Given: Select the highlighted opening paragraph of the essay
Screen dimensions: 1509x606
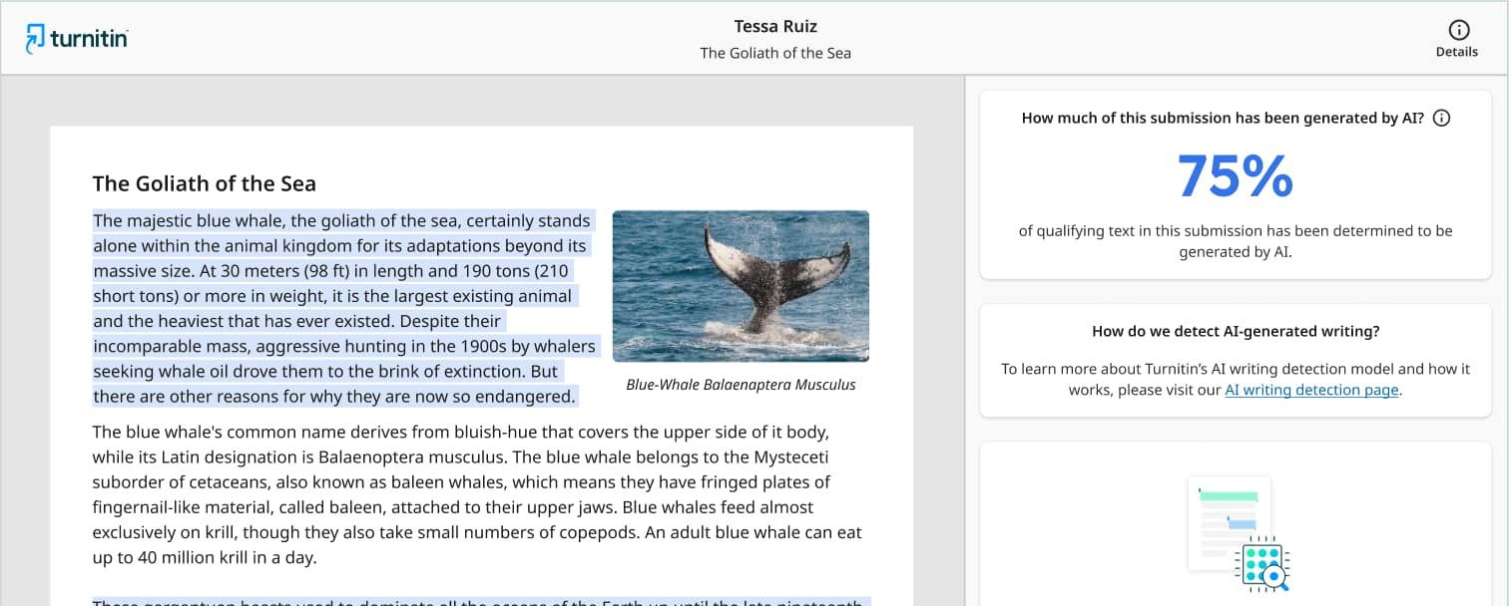Looking at the screenshot, I should click(x=344, y=309).
